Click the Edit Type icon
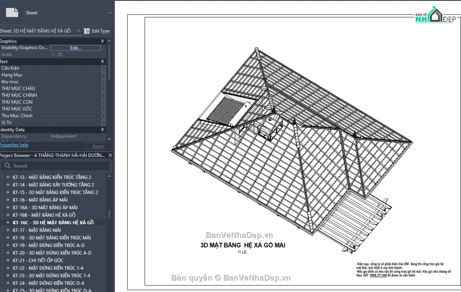Image resolution: width=461 pixels, height=292 pixels. point(87,31)
